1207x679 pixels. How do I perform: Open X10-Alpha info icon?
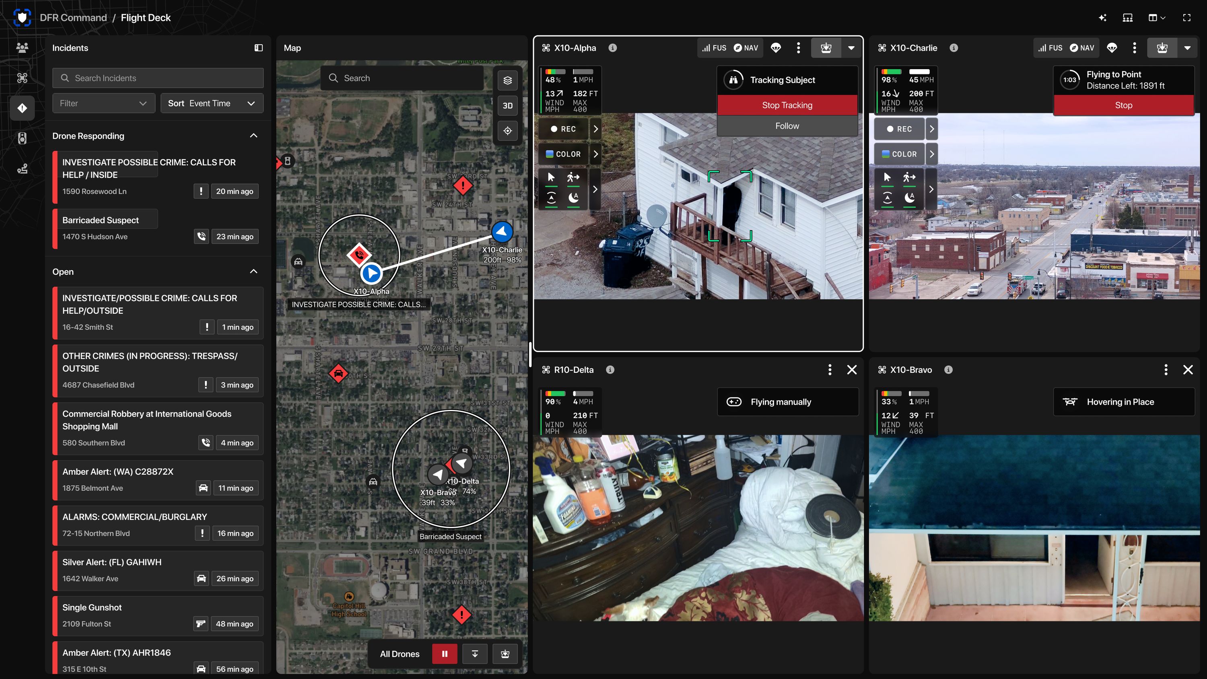tap(612, 48)
